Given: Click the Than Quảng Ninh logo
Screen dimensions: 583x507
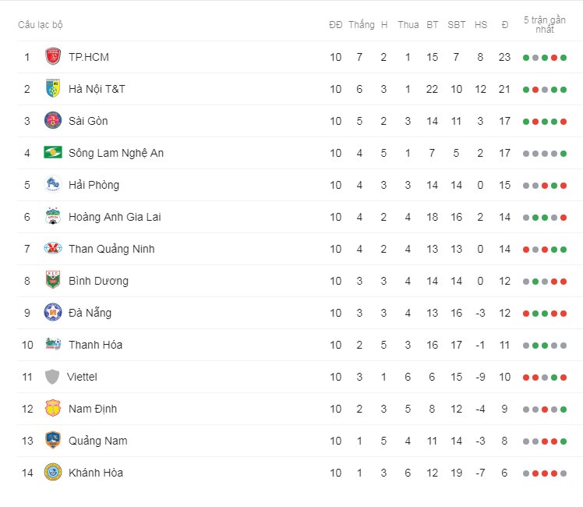Looking at the screenshot, I should coord(53,248).
